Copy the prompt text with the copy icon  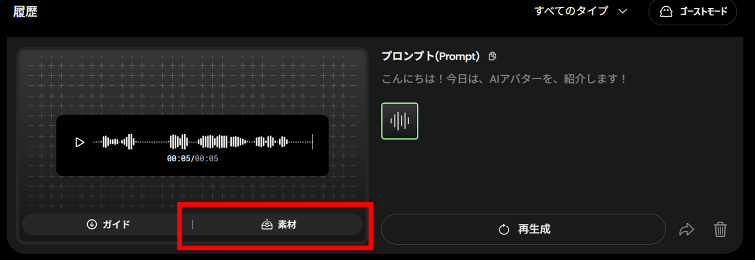[x=492, y=56]
